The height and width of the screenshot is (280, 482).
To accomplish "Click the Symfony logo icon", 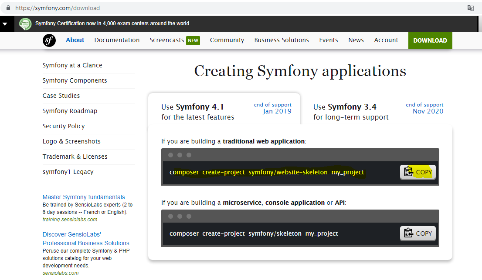I will [x=49, y=40].
